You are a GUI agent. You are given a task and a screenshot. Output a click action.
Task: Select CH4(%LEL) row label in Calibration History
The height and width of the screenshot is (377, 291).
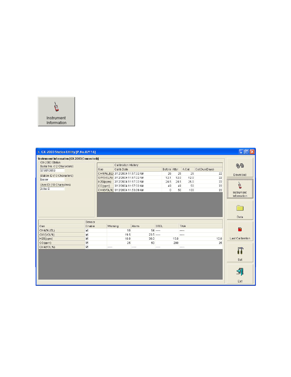106,173
